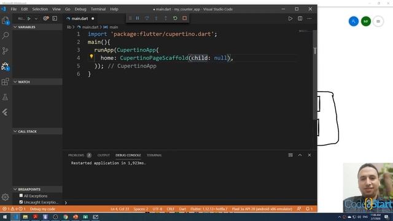The height and width of the screenshot is (221, 393).
Task: Open the Go menu
Action: point(68,9)
